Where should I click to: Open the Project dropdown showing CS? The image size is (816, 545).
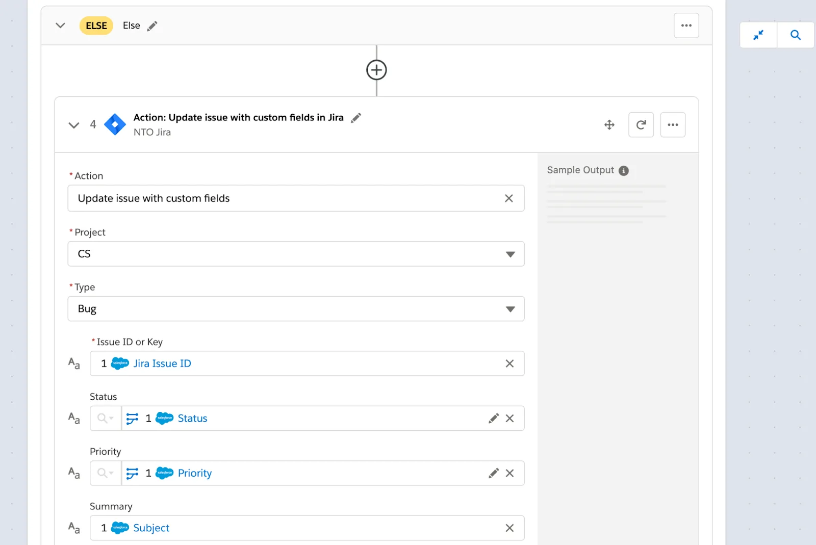pos(510,254)
